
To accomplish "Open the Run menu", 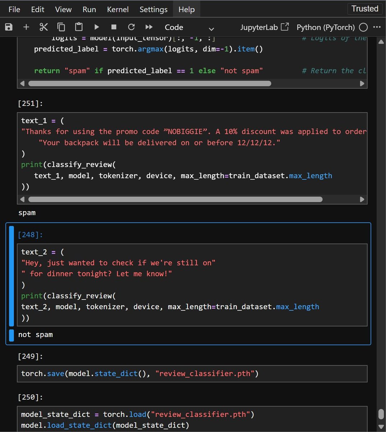I will point(89,9).
